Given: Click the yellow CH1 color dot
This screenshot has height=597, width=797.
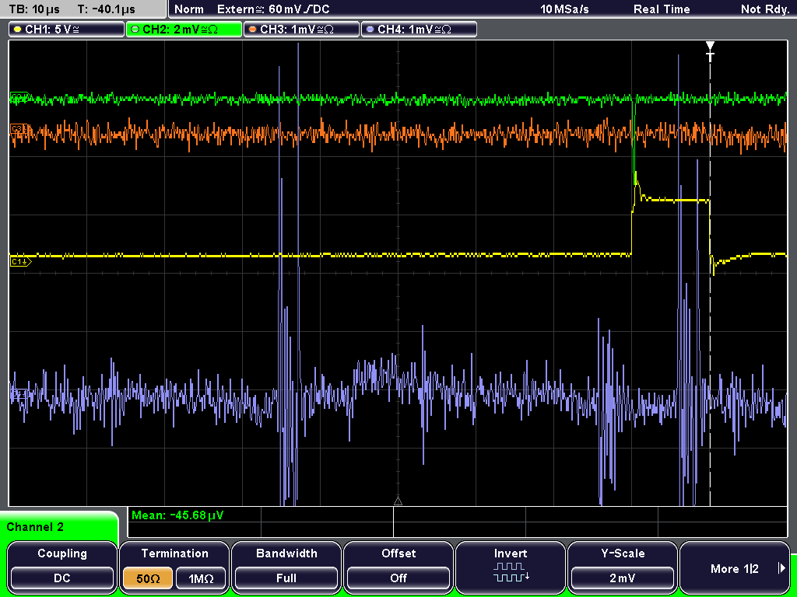Looking at the screenshot, I should tap(17, 30).
